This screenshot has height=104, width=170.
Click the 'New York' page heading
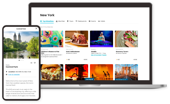(47, 15)
